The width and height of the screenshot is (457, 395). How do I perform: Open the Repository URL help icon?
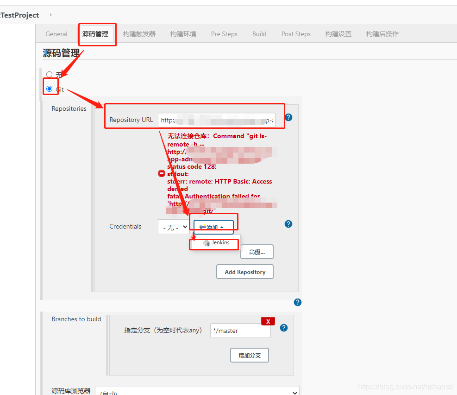288,117
